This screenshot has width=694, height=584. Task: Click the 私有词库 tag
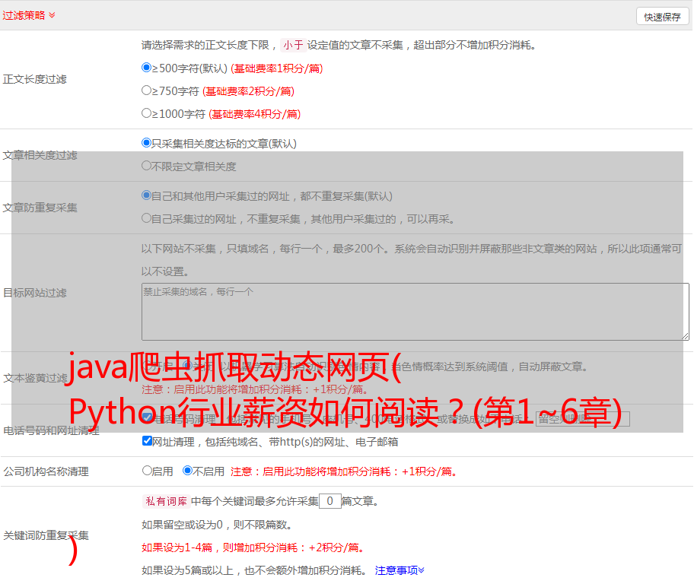167,501
